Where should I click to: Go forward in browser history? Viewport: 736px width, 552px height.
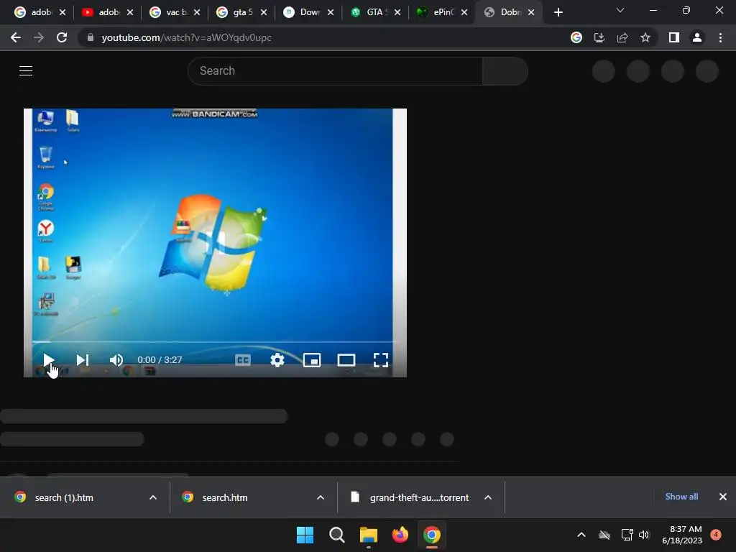tap(39, 37)
